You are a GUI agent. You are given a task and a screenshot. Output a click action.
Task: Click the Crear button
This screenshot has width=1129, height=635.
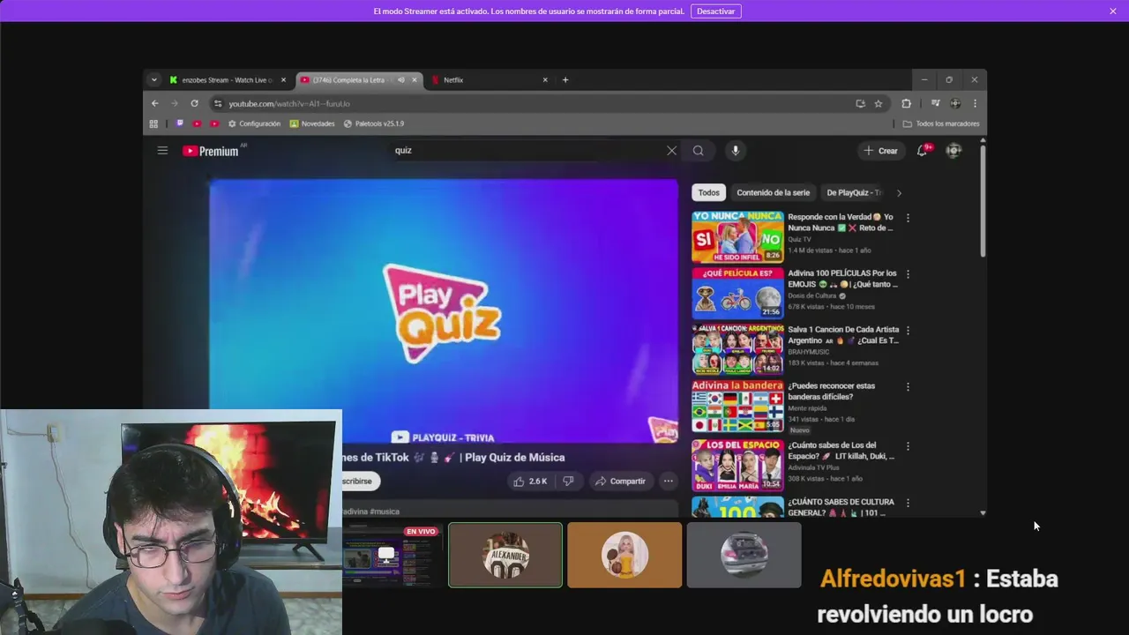pyautogui.click(x=880, y=151)
